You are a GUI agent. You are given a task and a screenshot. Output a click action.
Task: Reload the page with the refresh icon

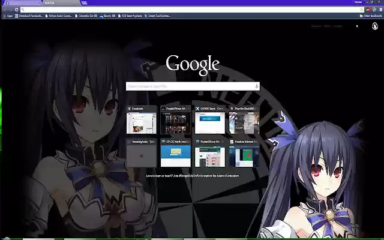(16, 10)
